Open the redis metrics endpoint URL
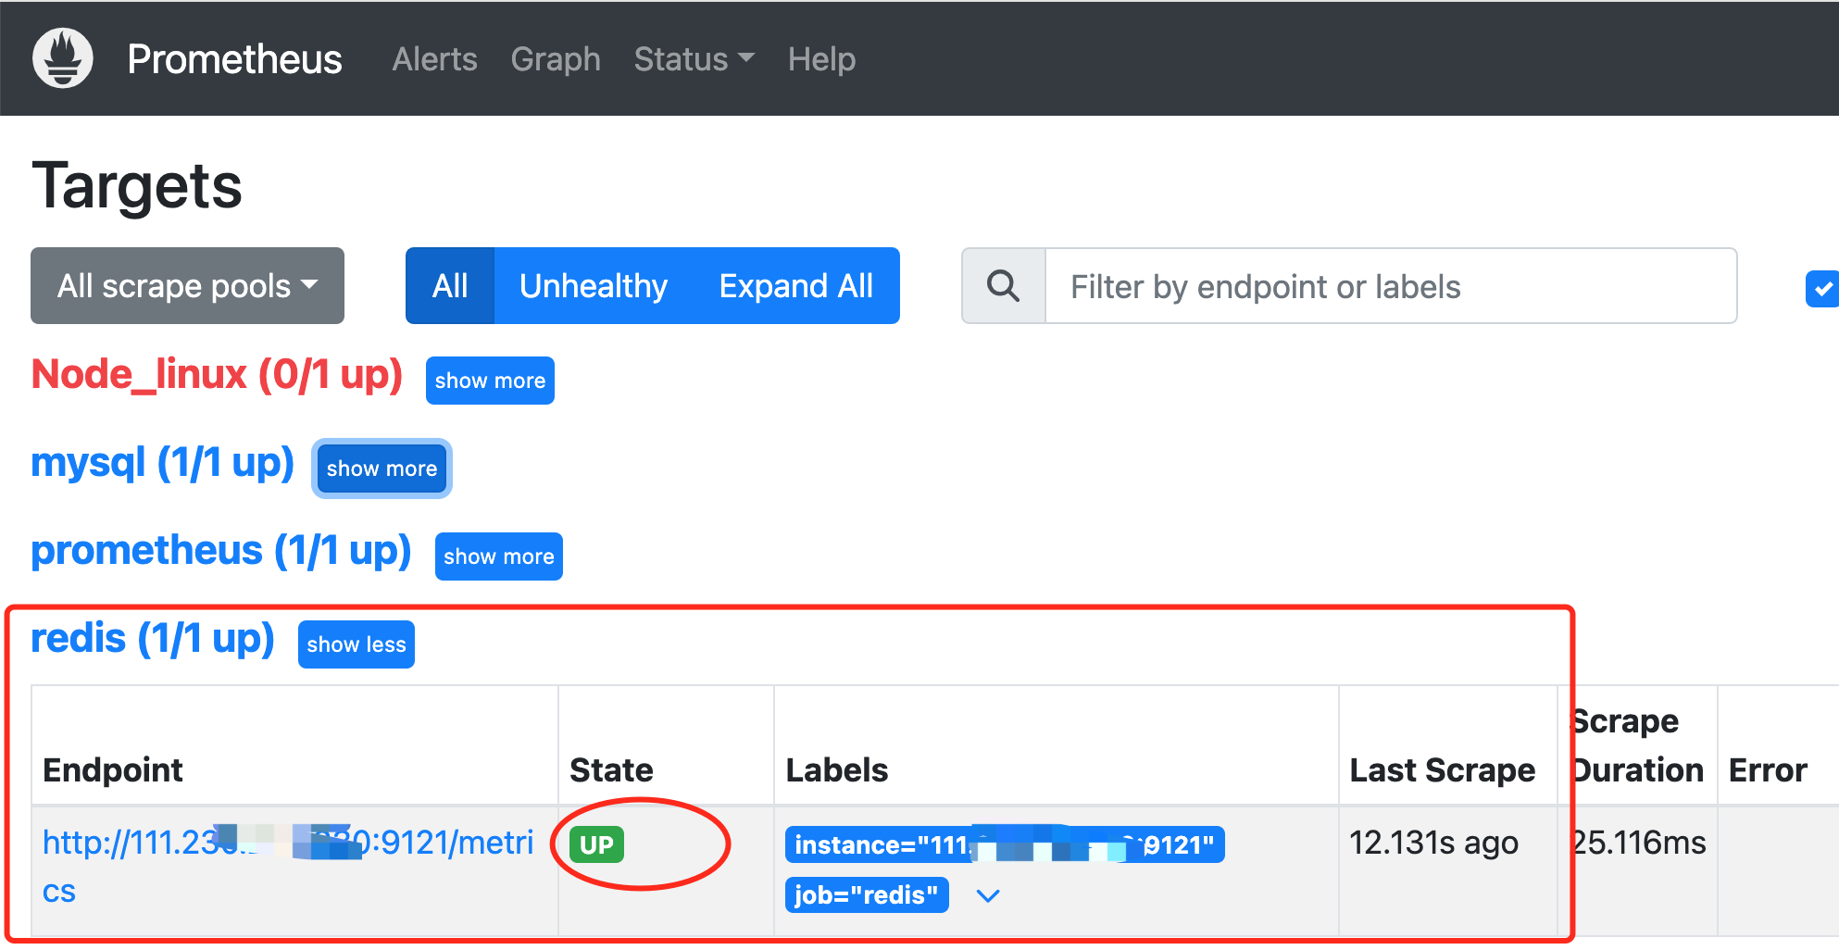Viewport: 1839px width, 950px height. click(288, 867)
